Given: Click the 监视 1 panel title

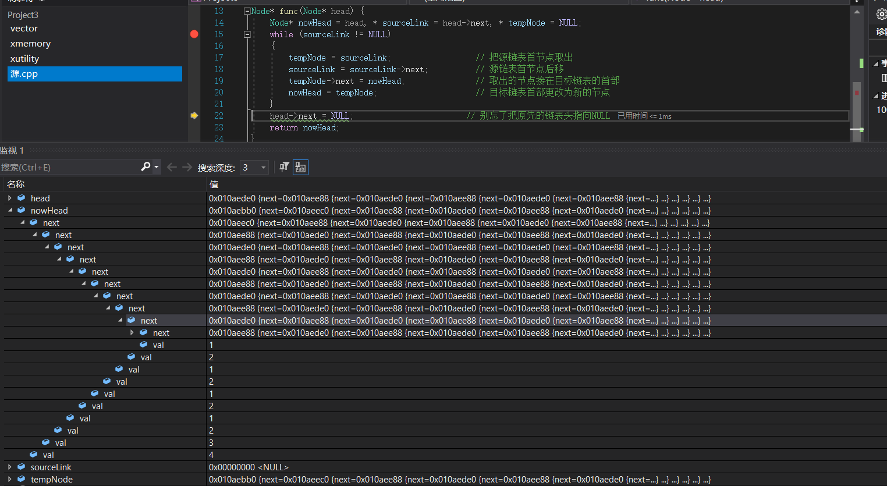Looking at the screenshot, I should coord(12,151).
